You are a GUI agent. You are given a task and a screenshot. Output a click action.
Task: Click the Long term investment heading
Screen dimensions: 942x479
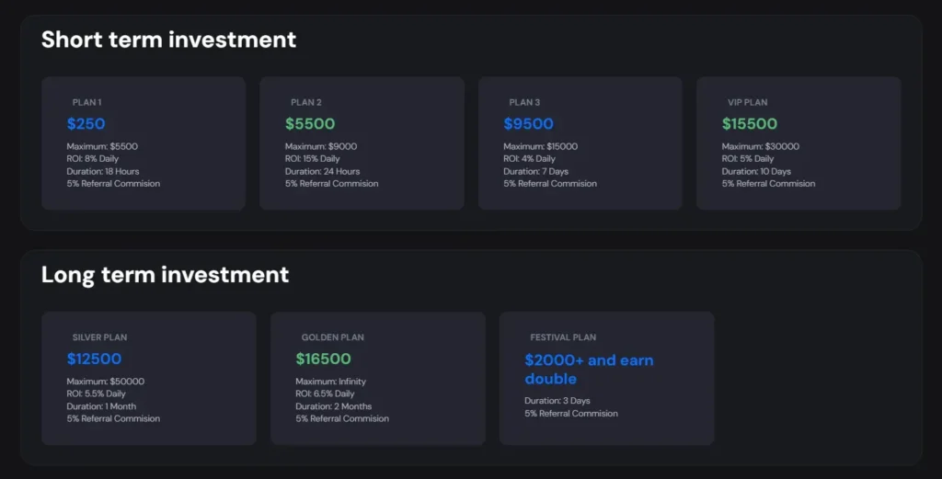165,274
